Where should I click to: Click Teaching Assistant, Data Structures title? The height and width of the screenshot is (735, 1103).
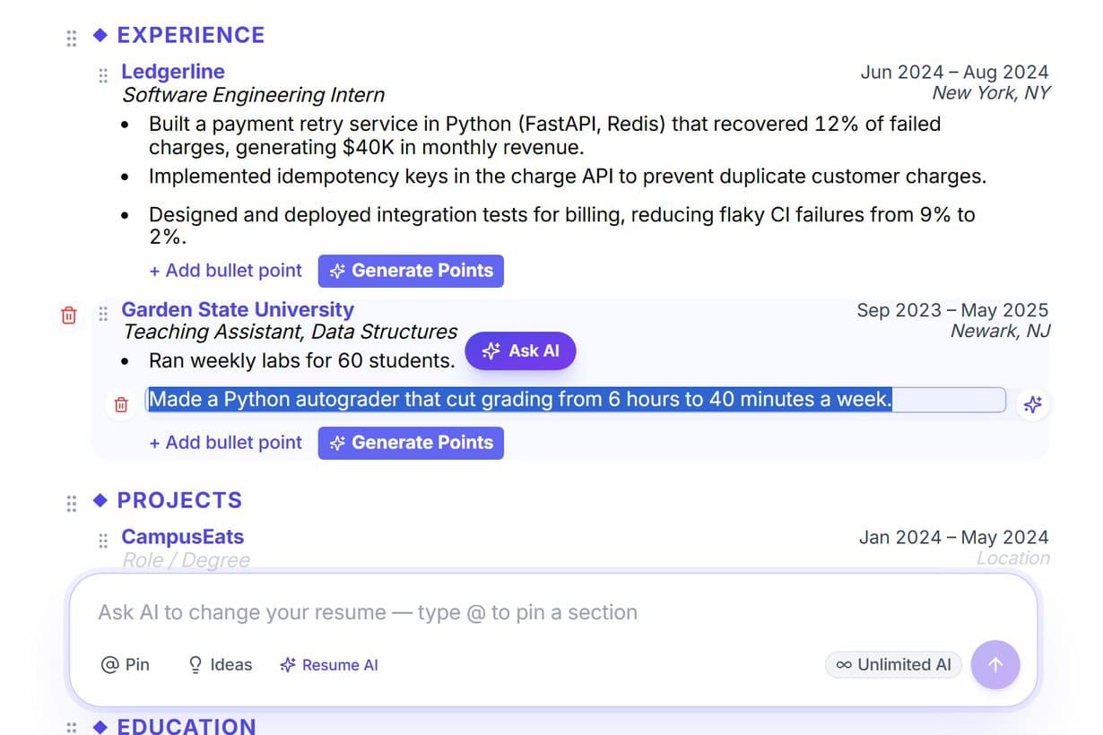click(x=290, y=332)
